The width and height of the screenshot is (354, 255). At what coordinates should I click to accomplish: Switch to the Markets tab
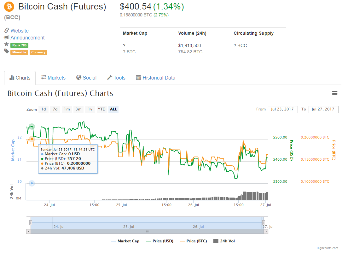(x=53, y=78)
